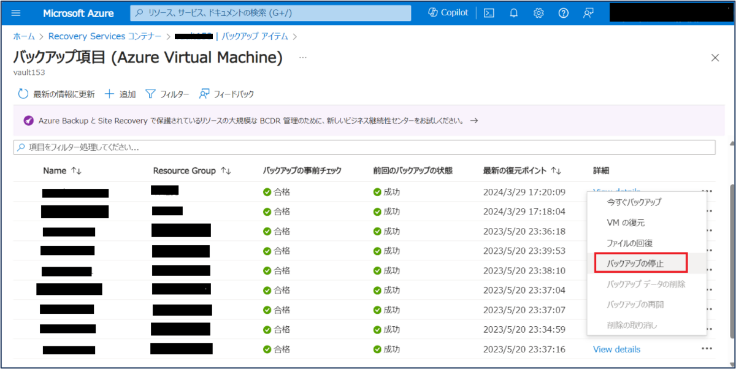Screen dimensions: 736x369
Task: Click the rocket icon in the banner
Action: (x=28, y=121)
